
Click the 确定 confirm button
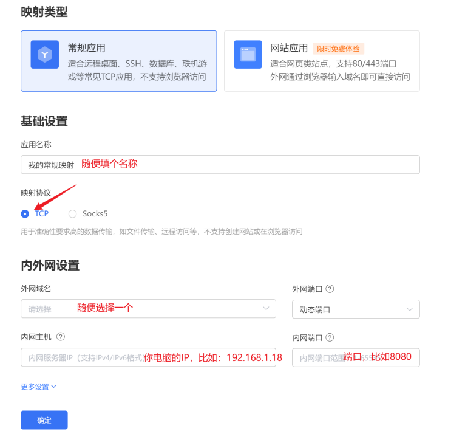point(44,420)
